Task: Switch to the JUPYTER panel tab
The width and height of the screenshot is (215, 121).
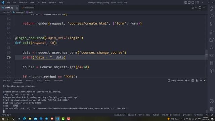Action: click(29, 81)
